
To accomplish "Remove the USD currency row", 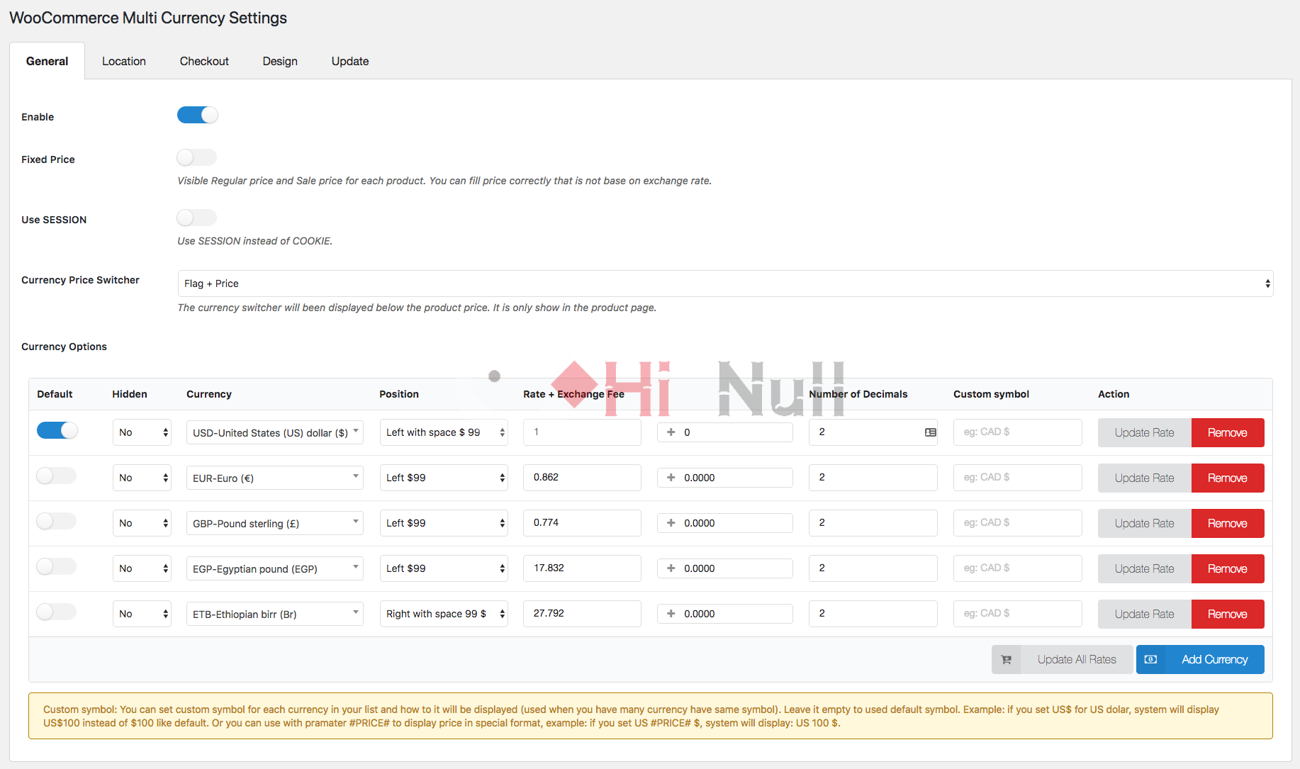I will tap(1228, 432).
